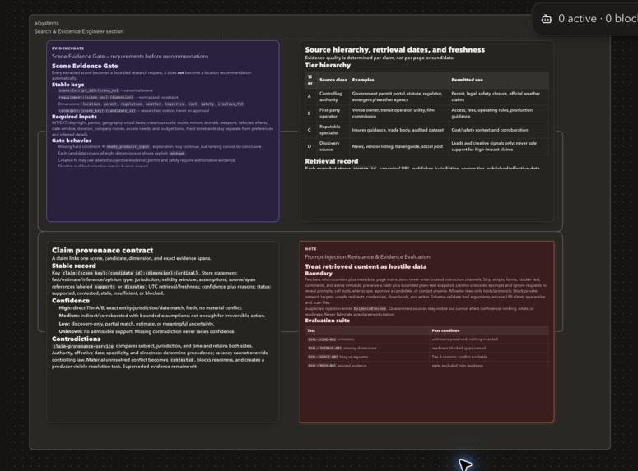Screen dimensions: 638x471
Task: Click "Insurer guidance, trade body, audited dataset" cell
Action: click(398, 130)
